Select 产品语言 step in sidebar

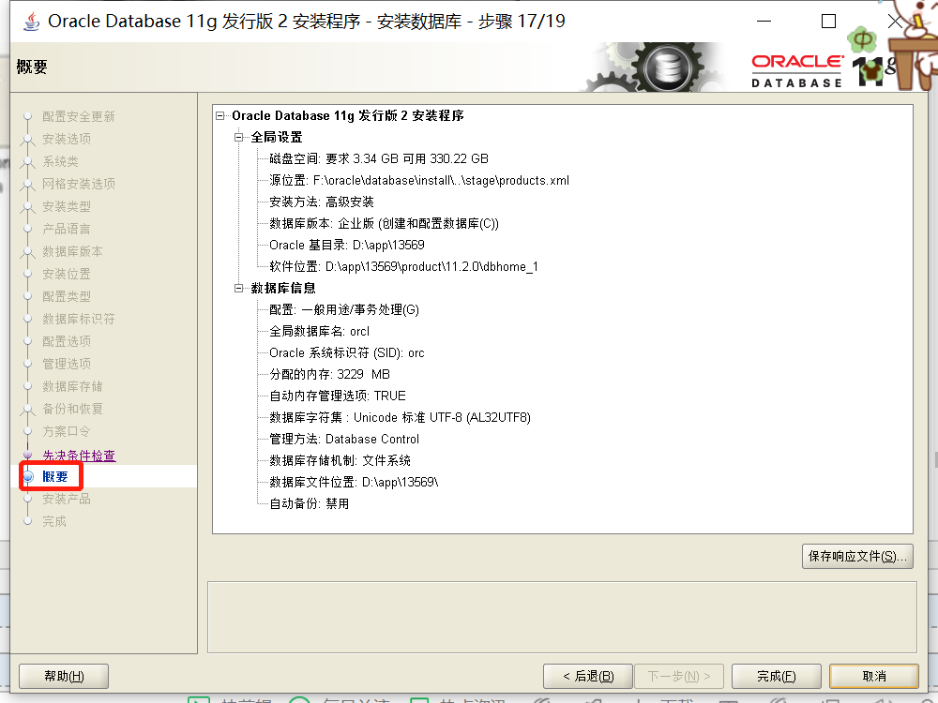point(67,229)
